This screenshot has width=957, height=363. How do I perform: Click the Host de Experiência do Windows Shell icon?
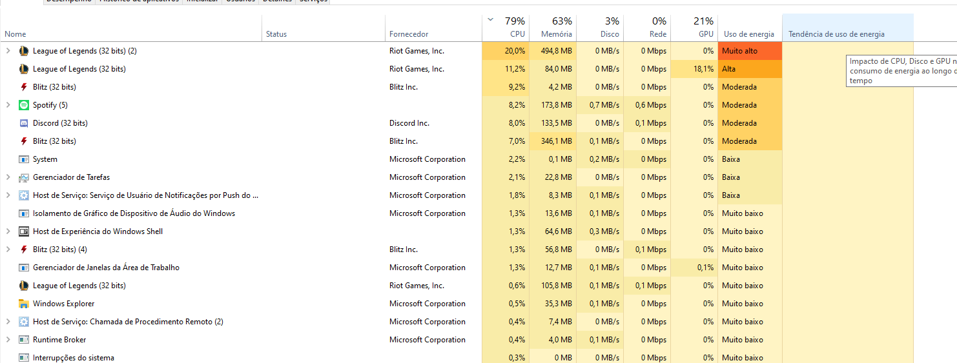[24, 231]
